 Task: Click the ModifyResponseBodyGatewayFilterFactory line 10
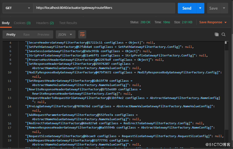pyautogui.click(x=123, y=74)
